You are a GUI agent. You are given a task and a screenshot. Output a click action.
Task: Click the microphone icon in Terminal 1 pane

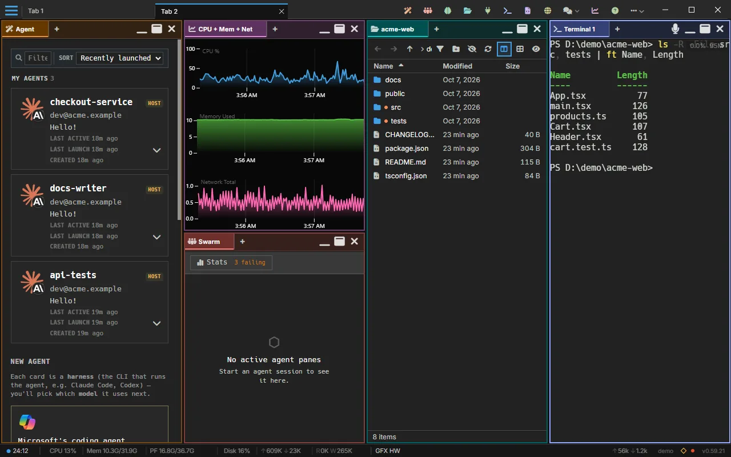click(676, 29)
